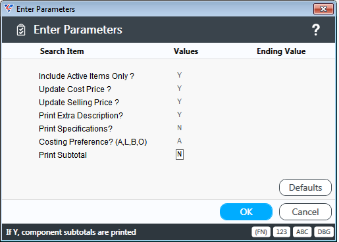Screen dimensions: 339x242
Task: Select the Print Extra Description value
Action: tap(180, 115)
